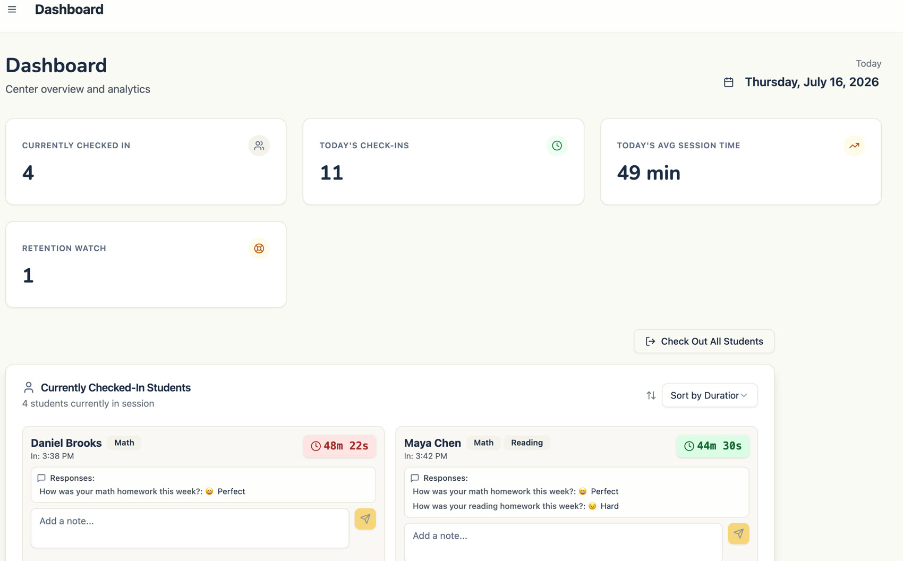Click the person icon beside Currently Checked-In Students
Image resolution: width=903 pixels, height=561 pixels.
click(x=29, y=387)
